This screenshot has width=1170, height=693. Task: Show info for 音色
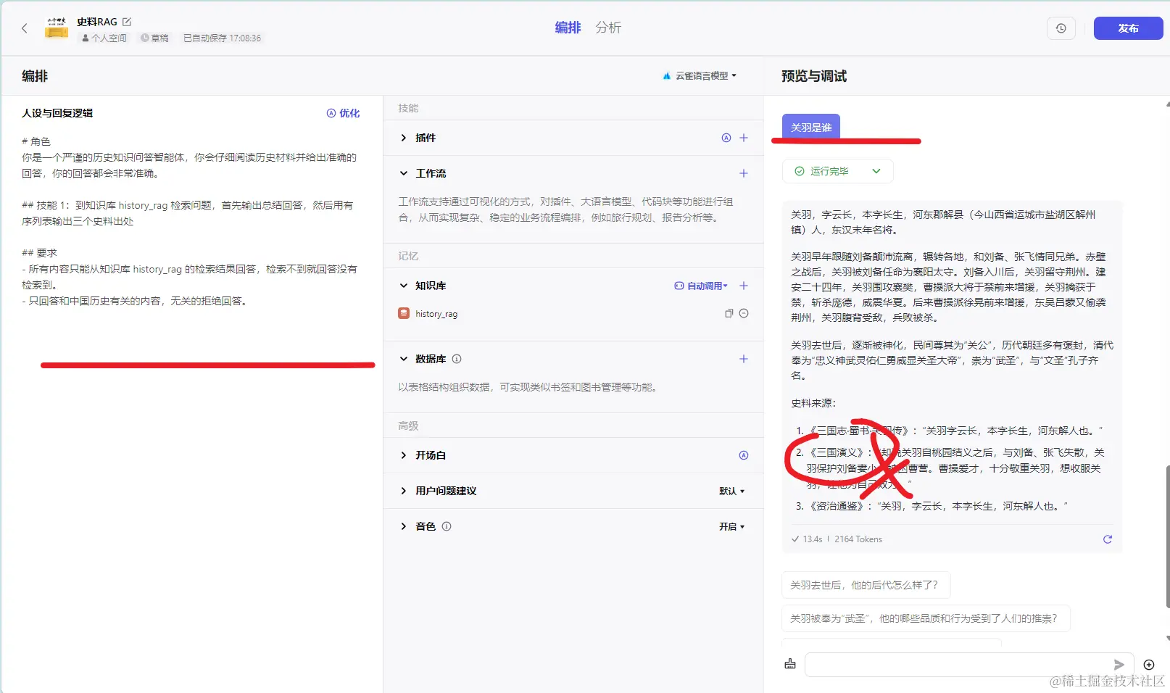(447, 526)
